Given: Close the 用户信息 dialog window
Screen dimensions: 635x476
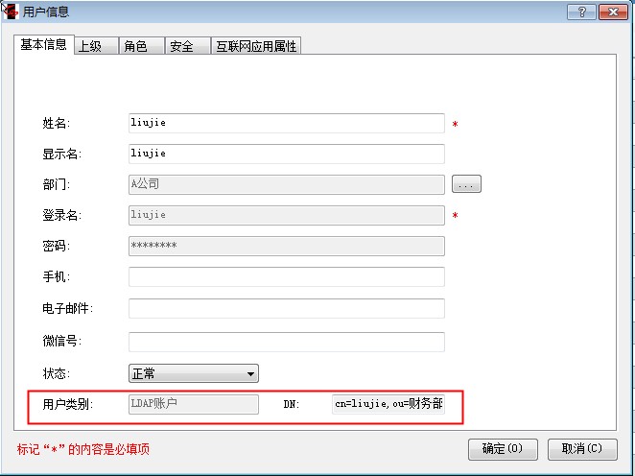Looking at the screenshot, I should point(611,12).
